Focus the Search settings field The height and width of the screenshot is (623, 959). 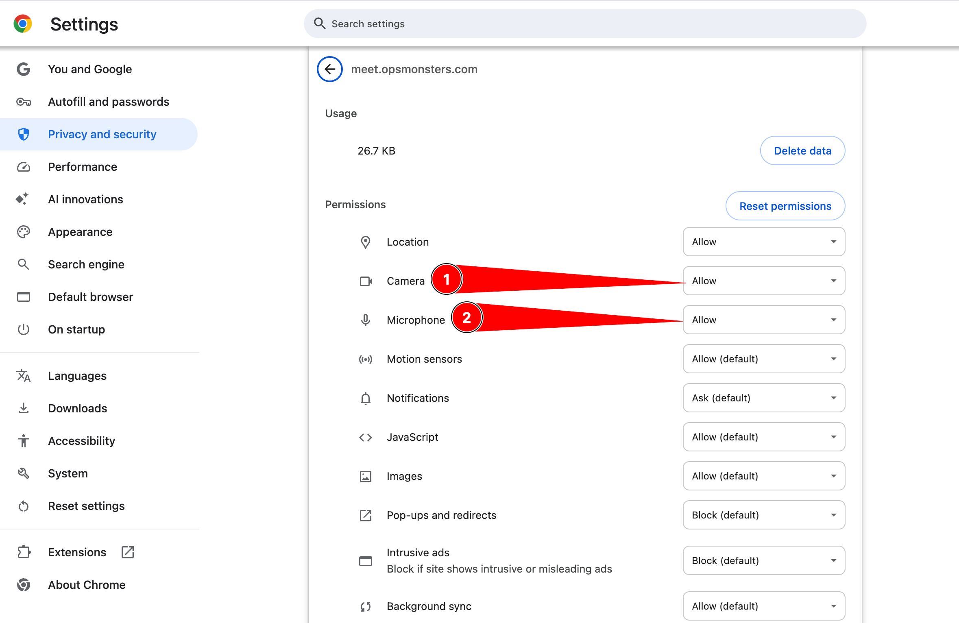click(585, 24)
